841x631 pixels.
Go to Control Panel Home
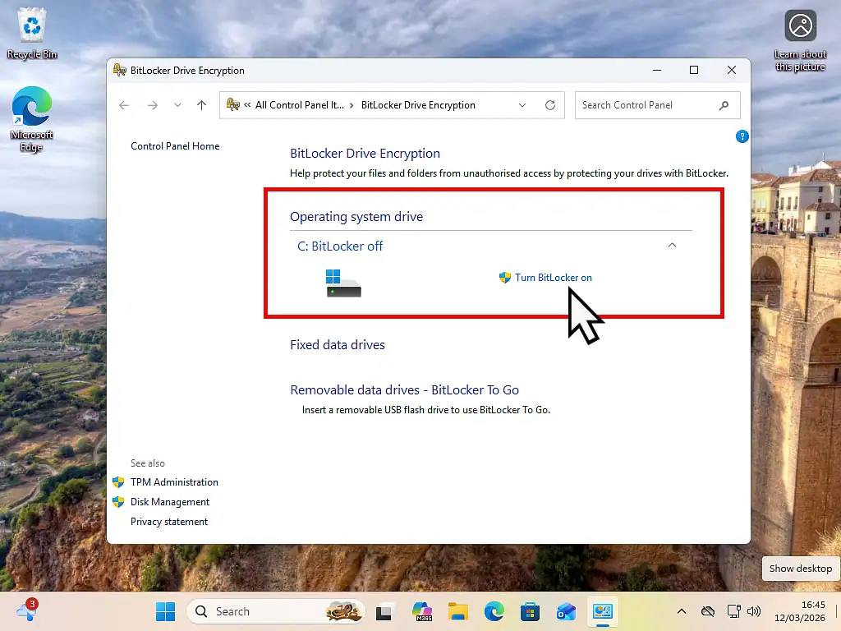(175, 145)
